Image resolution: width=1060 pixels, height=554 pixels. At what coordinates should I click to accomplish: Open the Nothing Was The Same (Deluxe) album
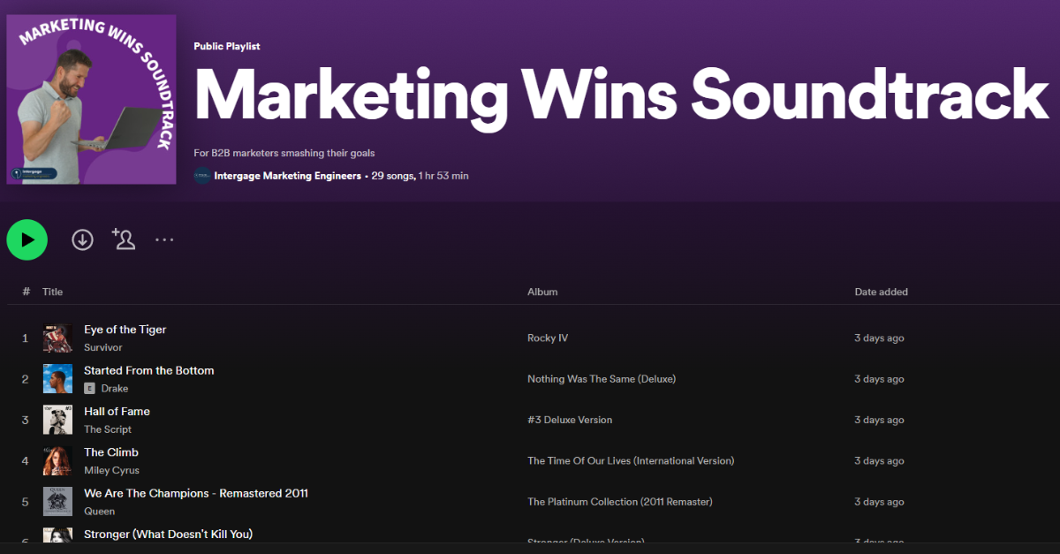(x=602, y=379)
